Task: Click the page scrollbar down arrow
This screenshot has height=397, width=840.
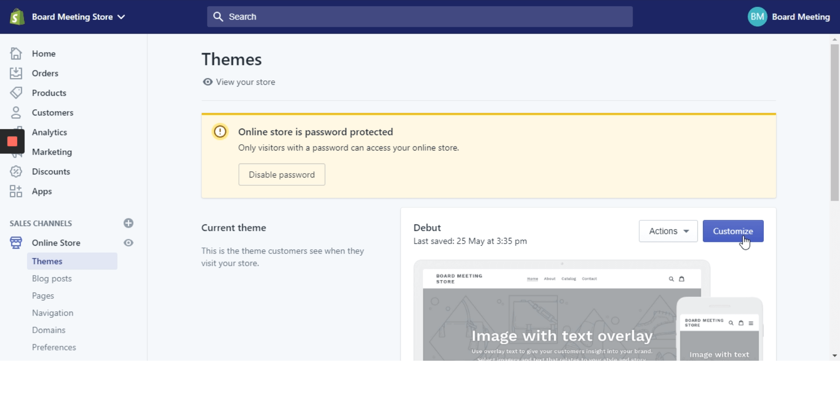Action: click(834, 356)
